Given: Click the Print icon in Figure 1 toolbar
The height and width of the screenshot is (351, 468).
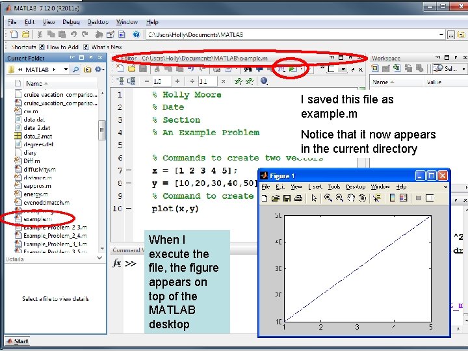Looking at the screenshot, I should [x=298, y=198].
